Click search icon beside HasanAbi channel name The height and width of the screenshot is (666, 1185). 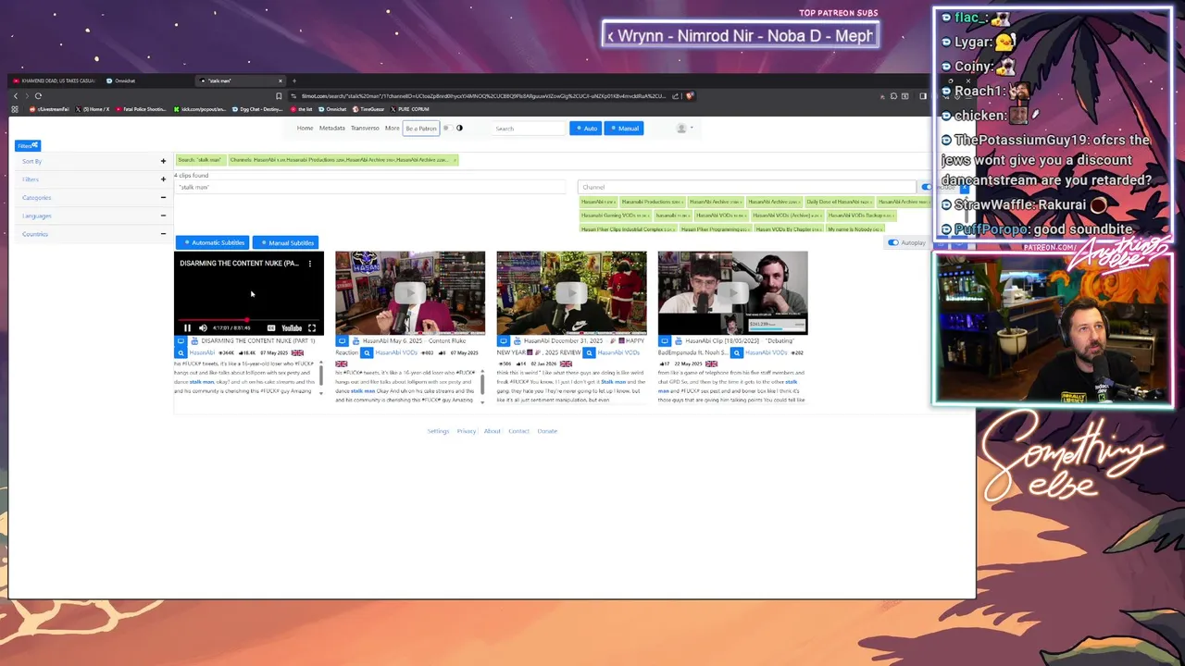181,352
